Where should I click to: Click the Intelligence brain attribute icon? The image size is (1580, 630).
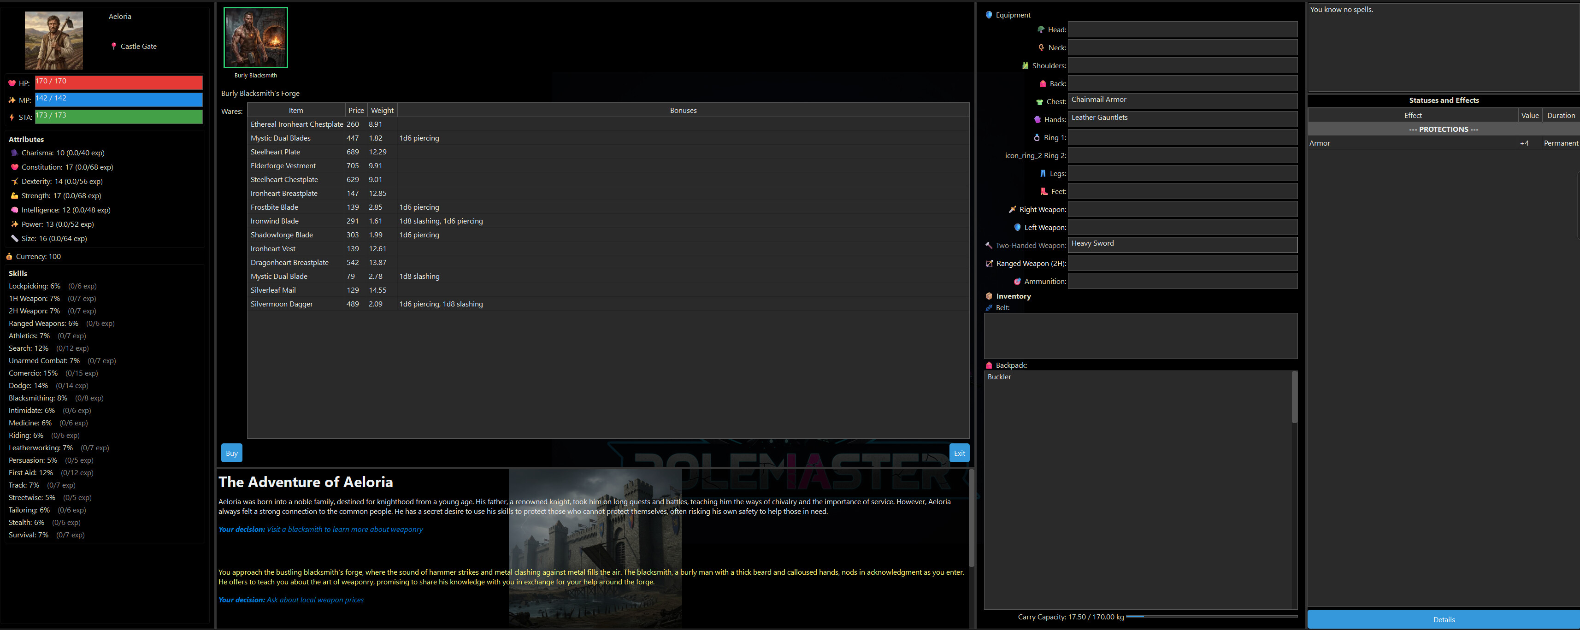15,210
